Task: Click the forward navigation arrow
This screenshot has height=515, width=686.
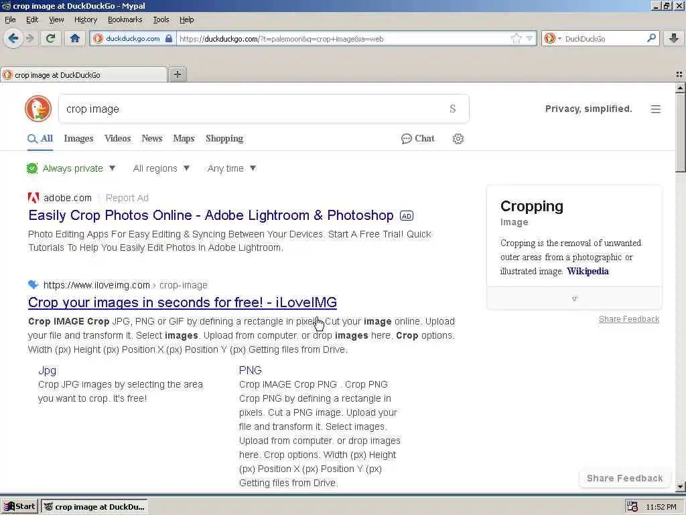Action: 29,38
